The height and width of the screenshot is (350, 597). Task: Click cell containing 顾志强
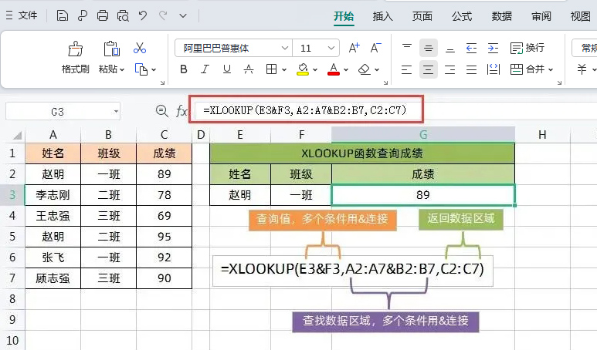pyautogui.click(x=53, y=278)
